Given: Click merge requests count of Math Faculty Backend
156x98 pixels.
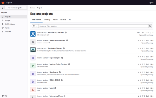Looking at the screenshot, I should pos(147,33).
